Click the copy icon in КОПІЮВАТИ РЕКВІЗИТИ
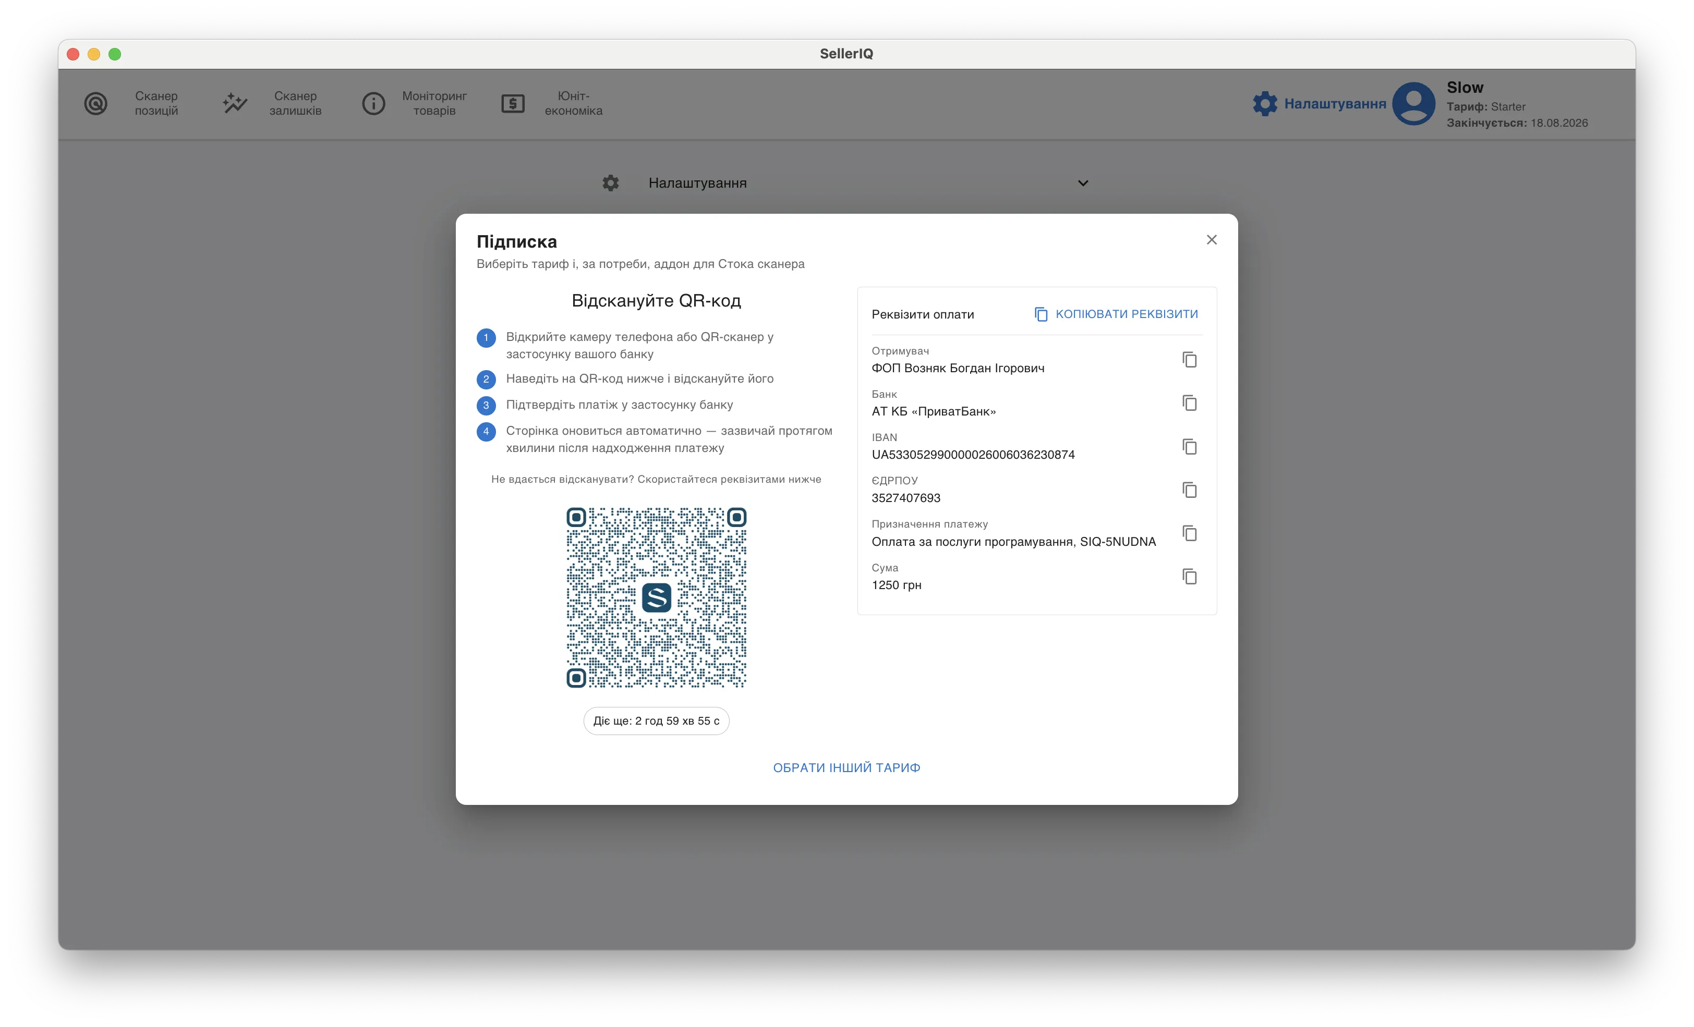Image resolution: width=1694 pixels, height=1027 pixels. point(1041,314)
